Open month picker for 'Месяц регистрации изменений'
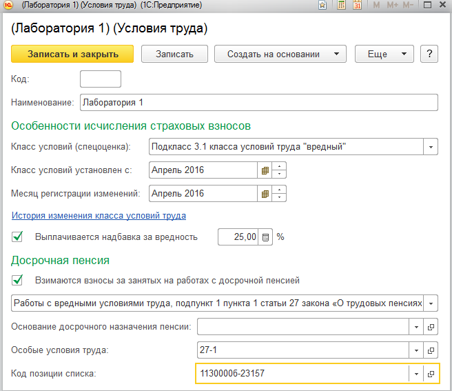The image size is (452, 391). tap(264, 194)
